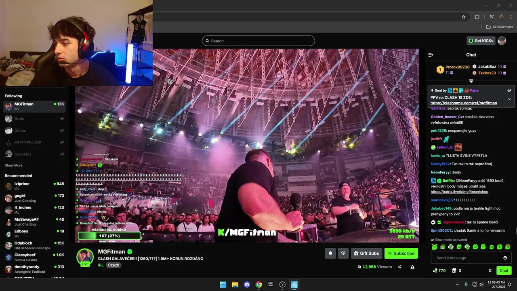Open Odablock recommended channel
Viewport: 517px width, 291px height.
click(34, 245)
